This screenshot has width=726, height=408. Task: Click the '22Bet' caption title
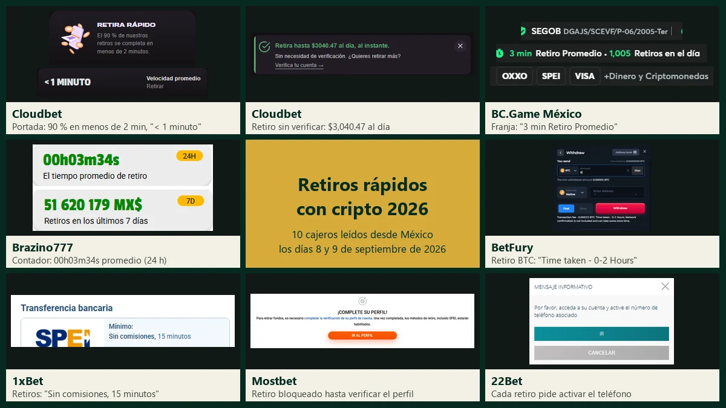click(507, 381)
